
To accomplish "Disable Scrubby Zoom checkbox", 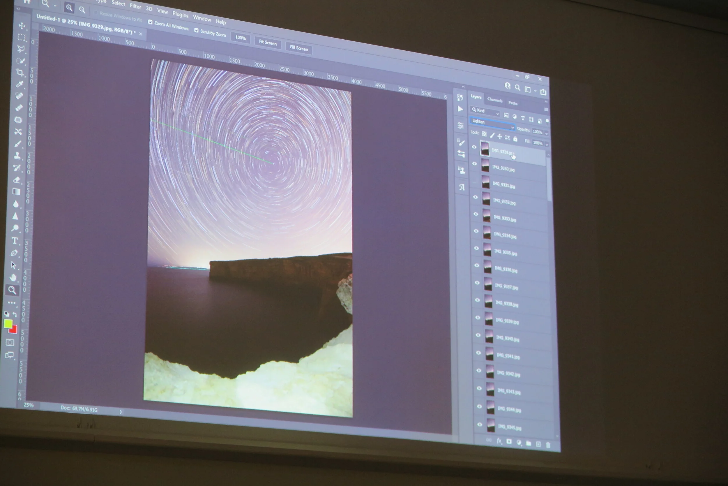I will click(196, 30).
